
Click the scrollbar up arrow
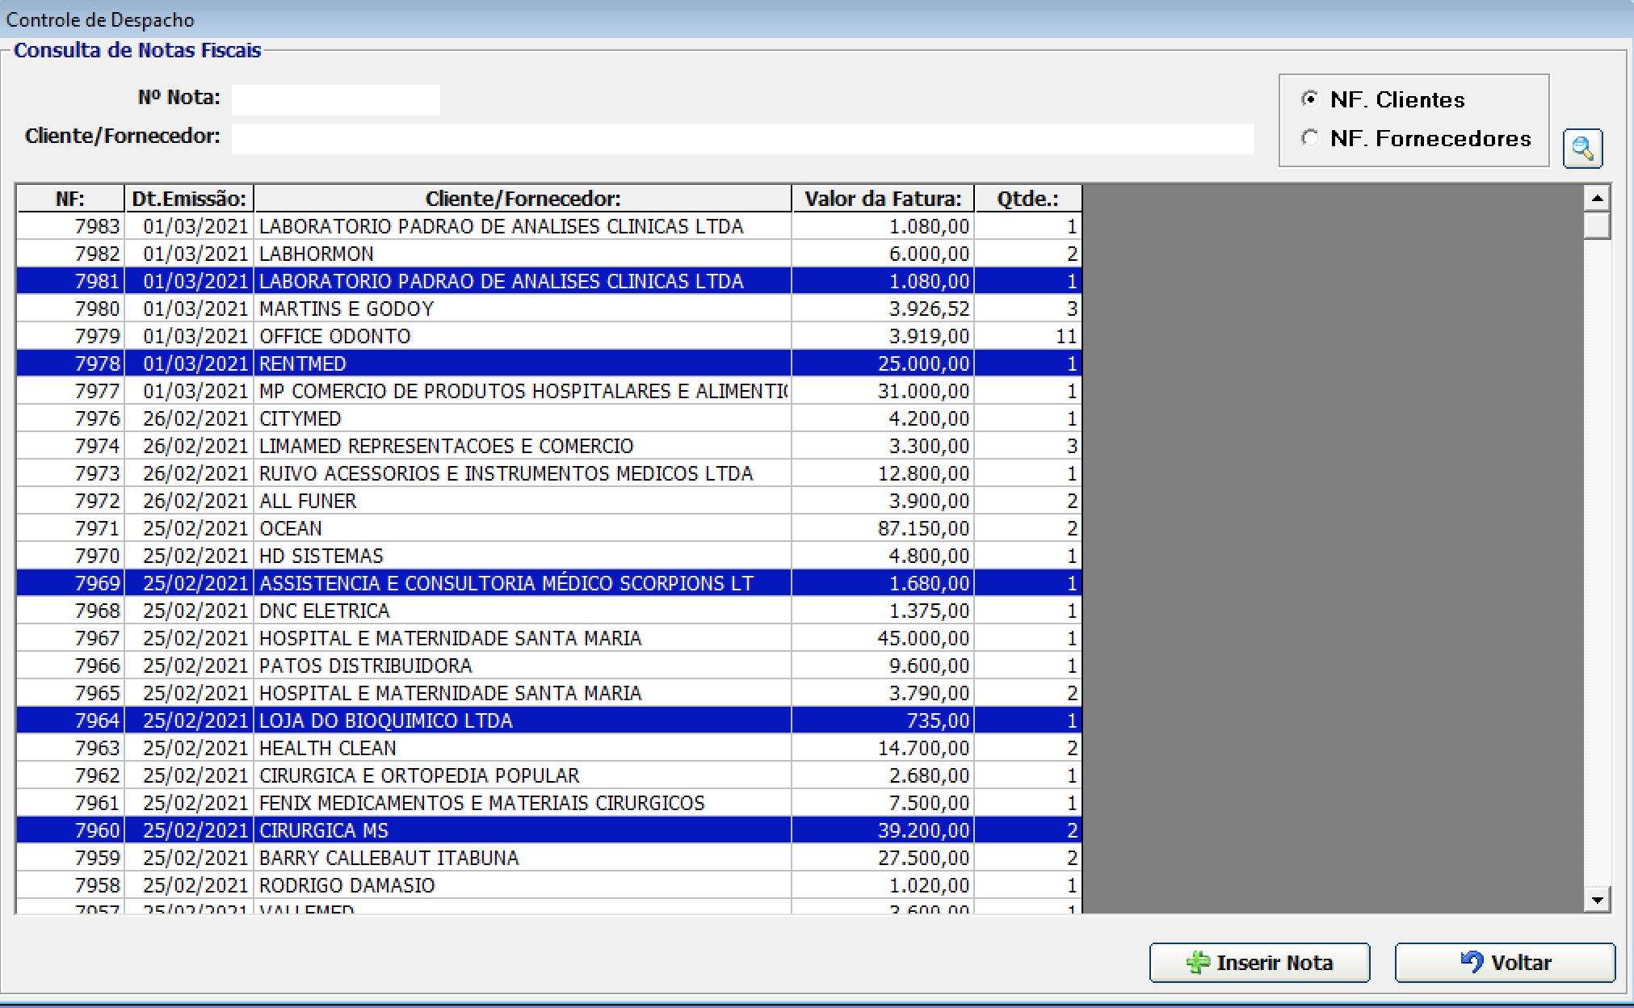[1597, 198]
